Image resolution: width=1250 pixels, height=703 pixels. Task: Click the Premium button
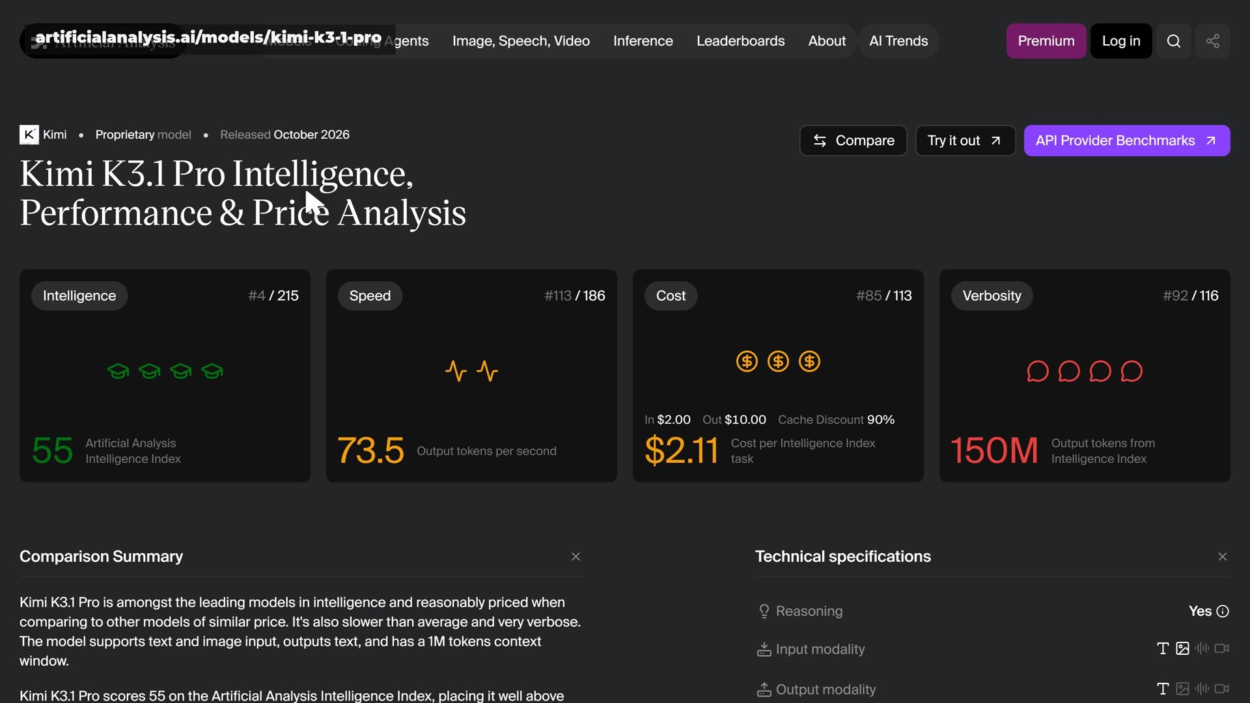[1046, 41]
